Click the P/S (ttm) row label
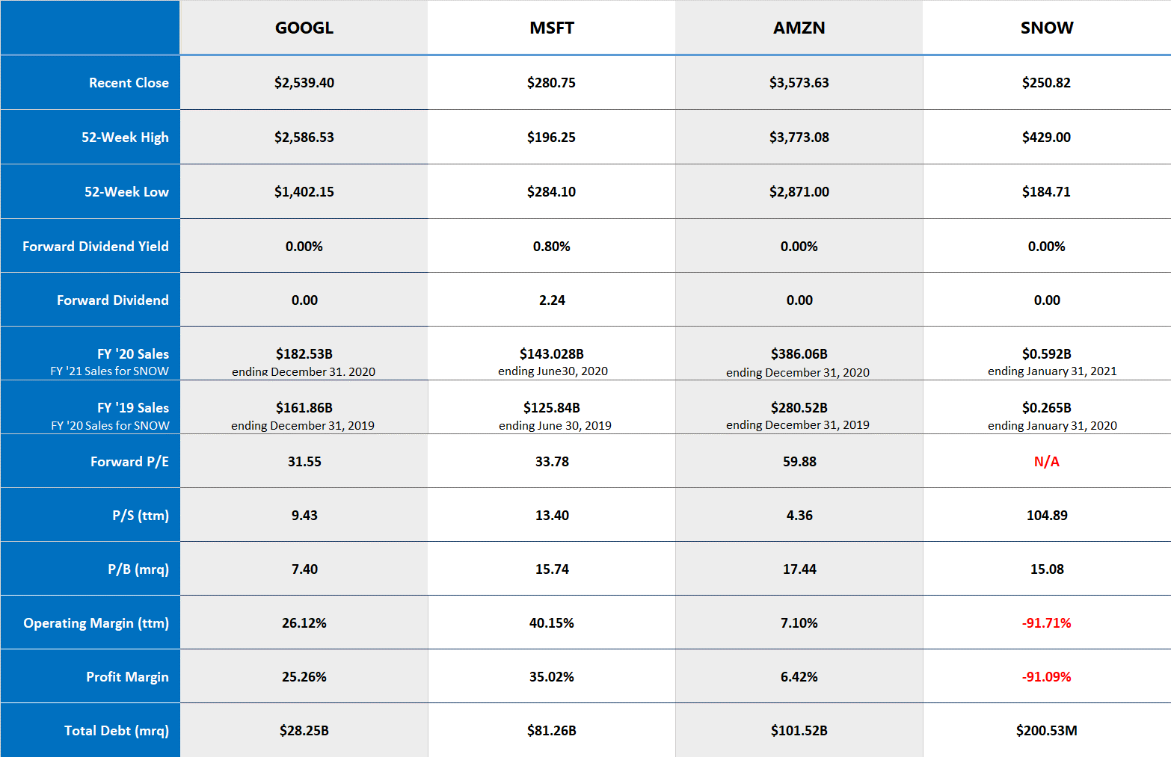Screen dimensions: 1171x757 (x=141, y=516)
